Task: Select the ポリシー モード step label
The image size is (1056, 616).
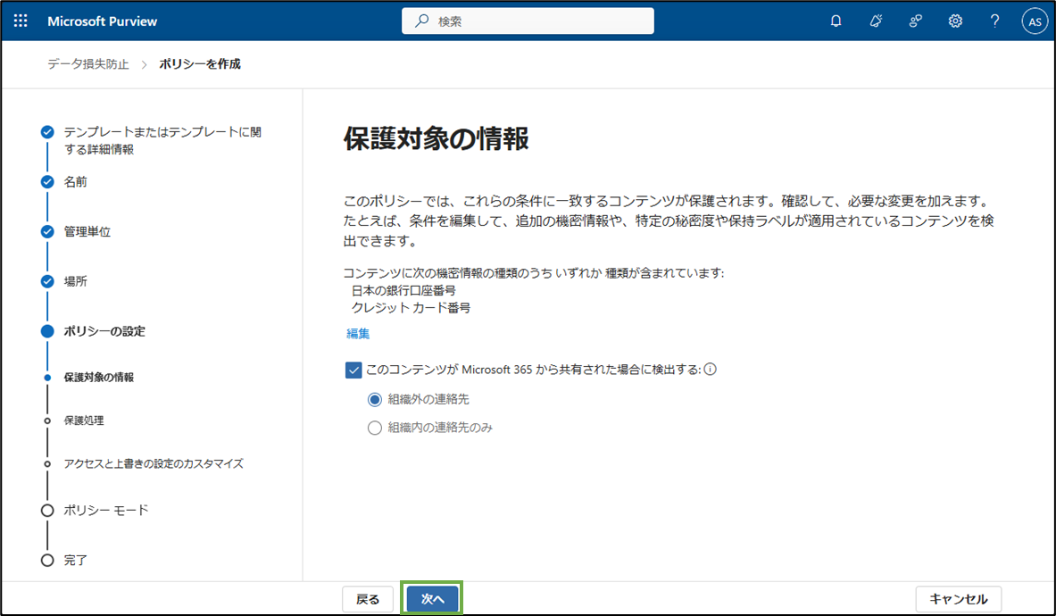Action: 105,511
